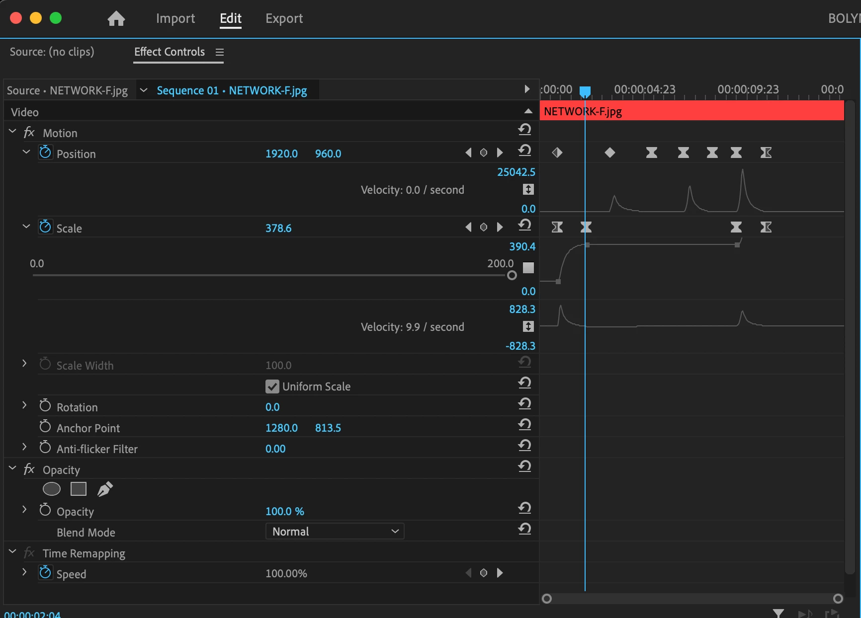The width and height of the screenshot is (861, 618).
Task: Switch to the Import tab
Action: (175, 18)
